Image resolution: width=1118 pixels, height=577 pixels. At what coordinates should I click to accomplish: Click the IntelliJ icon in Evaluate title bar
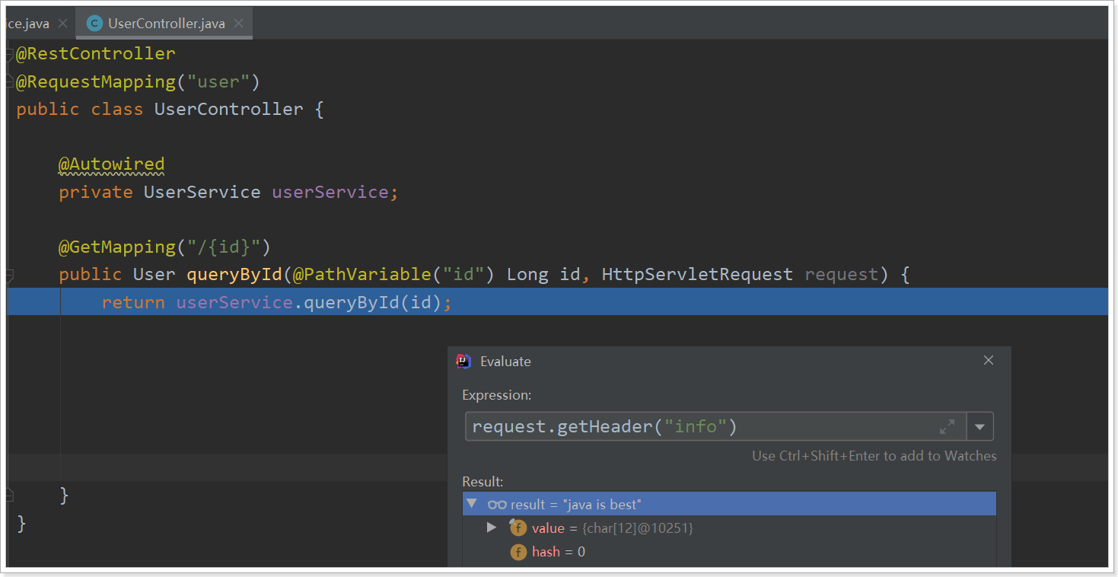463,361
